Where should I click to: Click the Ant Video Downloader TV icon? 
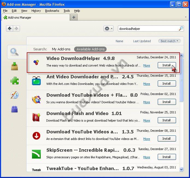(36, 81)
